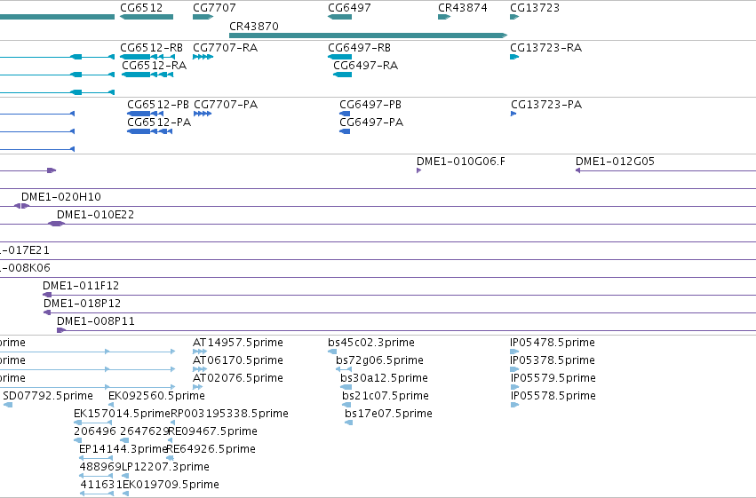Select EST SD07792.5prime label
Screen dimensions: 756x498
48,396
